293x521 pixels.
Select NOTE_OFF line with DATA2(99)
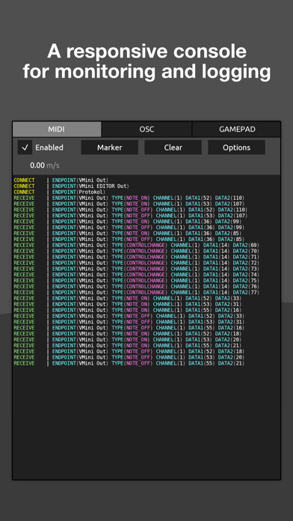(129, 228)
